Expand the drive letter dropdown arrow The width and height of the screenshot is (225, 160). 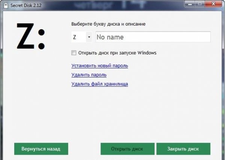(x=89, y=37)
